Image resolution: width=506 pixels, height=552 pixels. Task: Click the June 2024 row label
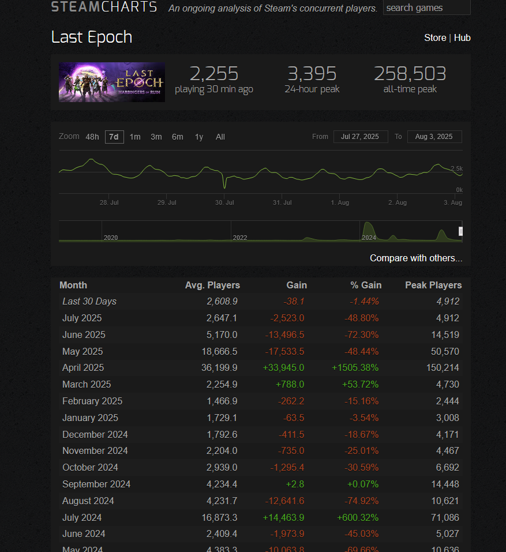click(x=84, y=534)
